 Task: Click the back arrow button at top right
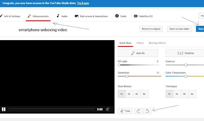tap(201, 16)
